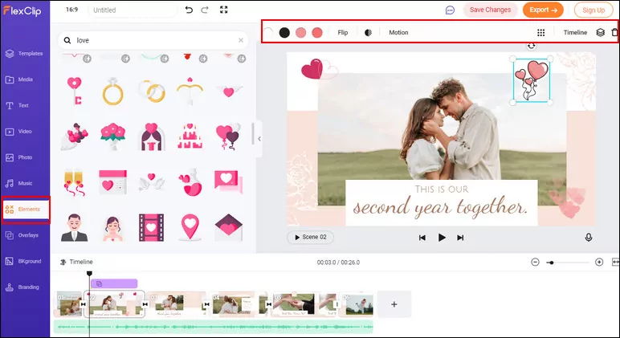Viewport: 620px width, 338px height.
Task: Open the Photo sidebar panel
Action: coord(18,157)
